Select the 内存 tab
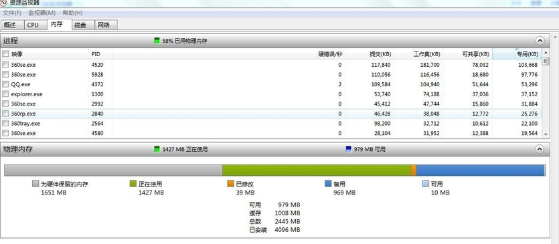This screenshot has width=559, height=244. [59, 24]
